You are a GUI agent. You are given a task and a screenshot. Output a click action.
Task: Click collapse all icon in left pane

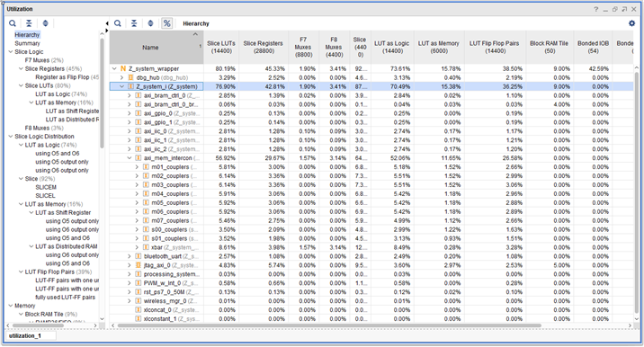tap(29, 23)
